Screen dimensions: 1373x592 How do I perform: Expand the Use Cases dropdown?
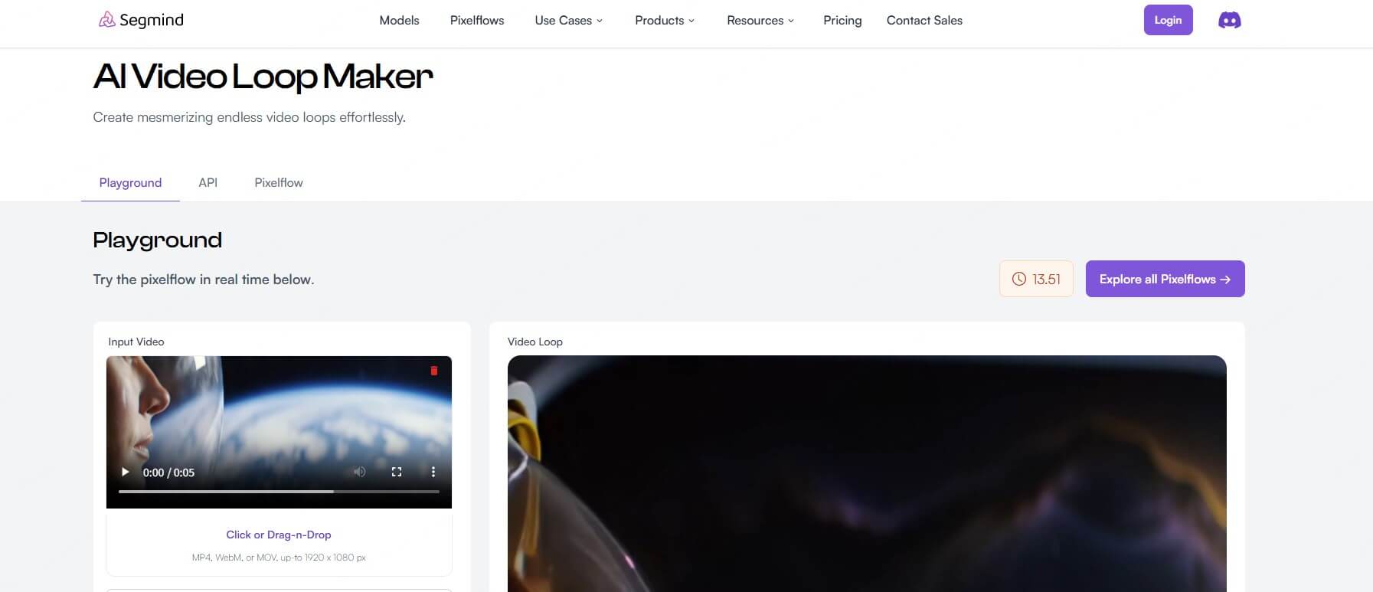coord(569,21)
